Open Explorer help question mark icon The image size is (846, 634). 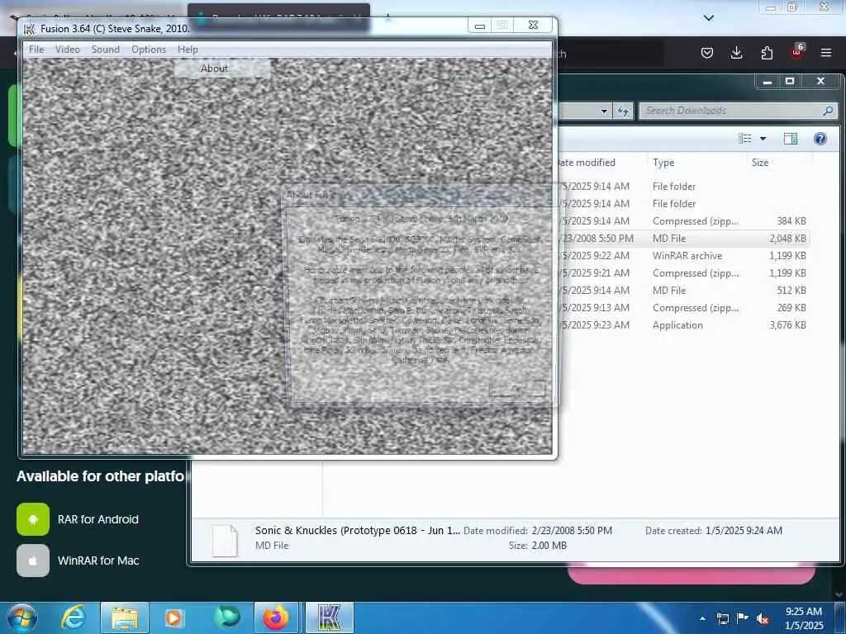coord(820,139)
